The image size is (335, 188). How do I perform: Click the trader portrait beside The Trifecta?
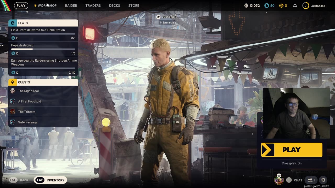pos(13,111)
